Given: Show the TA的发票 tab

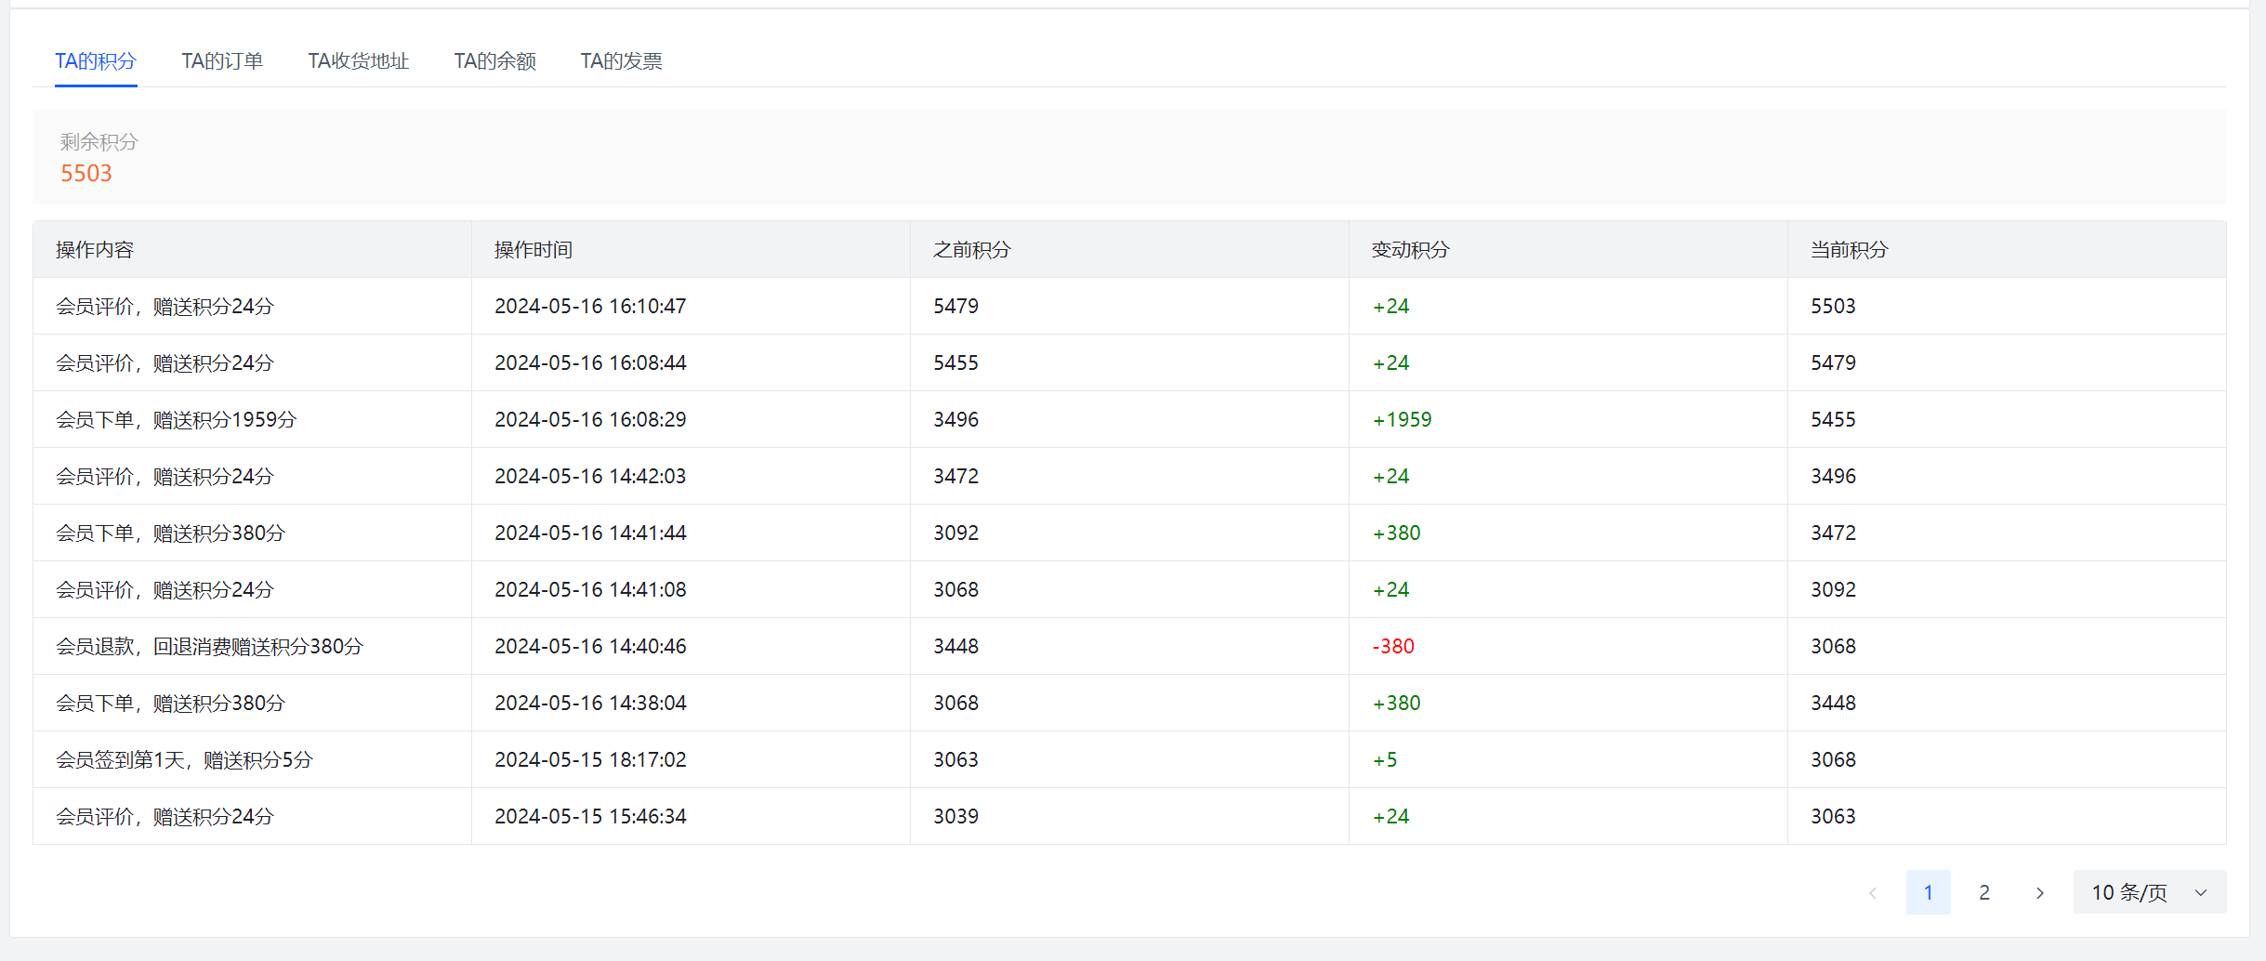Looking at the screenshot, I should tap(621, 61).
